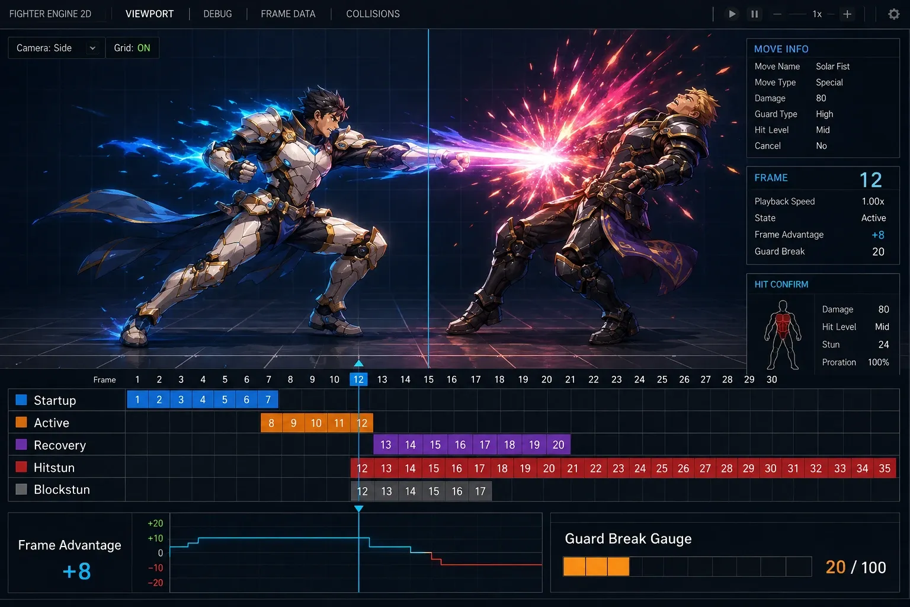Toggle the Grid ON setting
This screenshot has width=910, height=607.
[x=132, y=48]
